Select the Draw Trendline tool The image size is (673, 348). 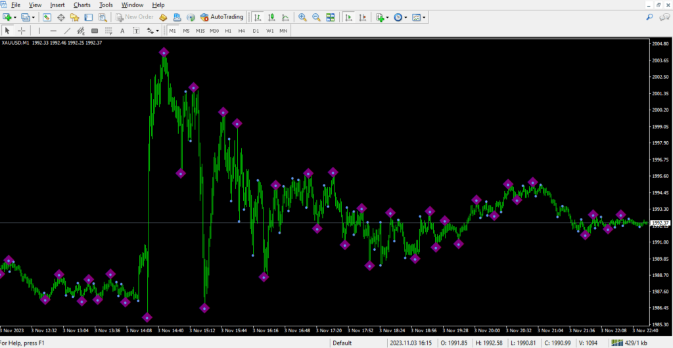(67, 30)
